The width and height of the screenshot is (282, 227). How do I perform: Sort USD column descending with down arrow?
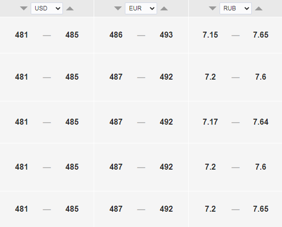(x=24, y=8)
